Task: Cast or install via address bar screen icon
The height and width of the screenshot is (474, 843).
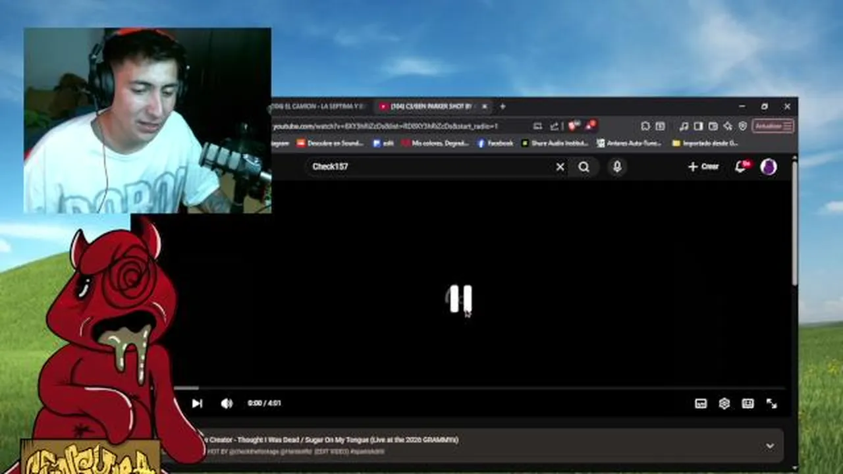Action: (x=537, y=126)
